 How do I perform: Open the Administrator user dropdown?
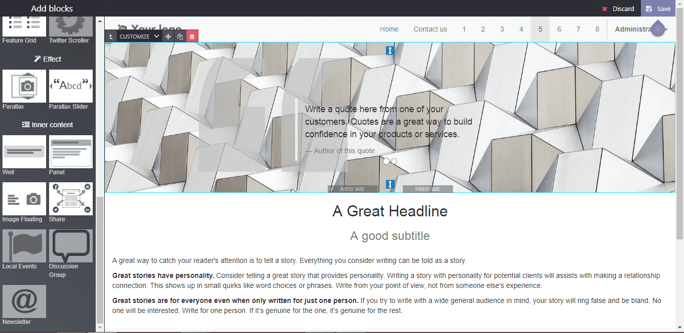[x=641, y=29]
